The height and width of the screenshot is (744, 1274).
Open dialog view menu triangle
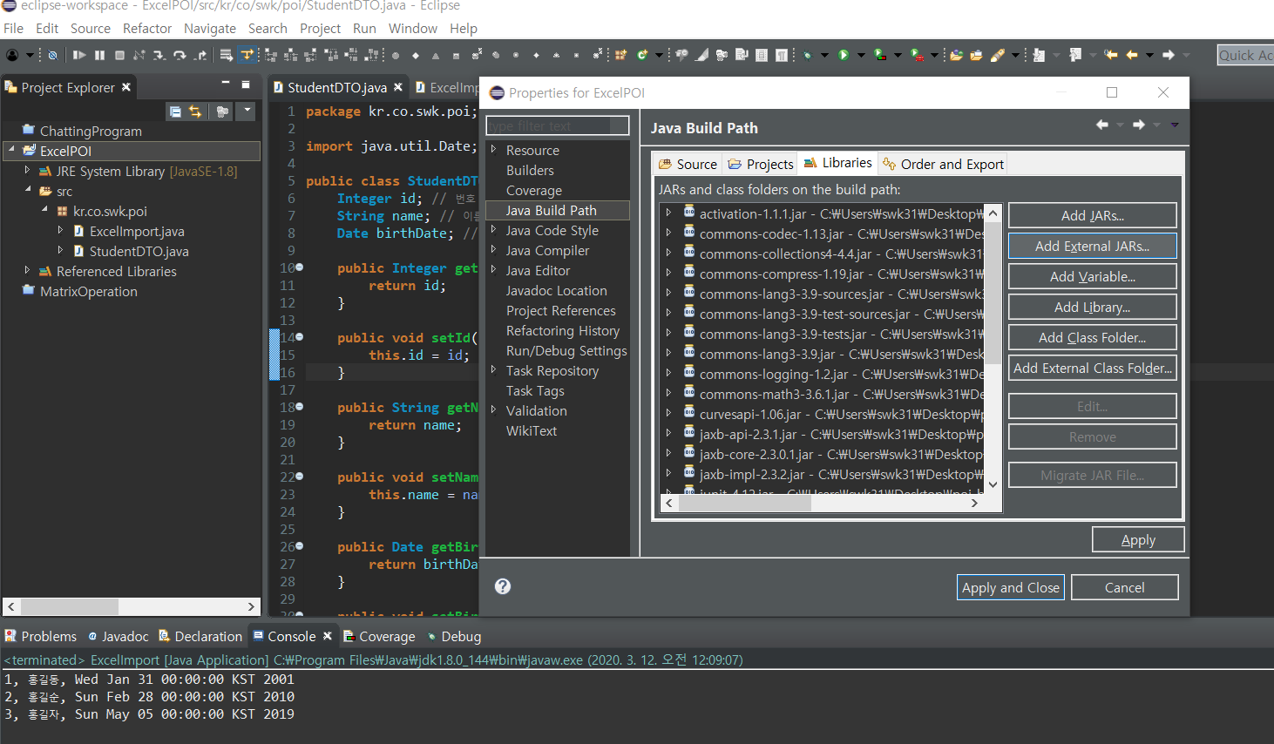[x=1175, y=125]
